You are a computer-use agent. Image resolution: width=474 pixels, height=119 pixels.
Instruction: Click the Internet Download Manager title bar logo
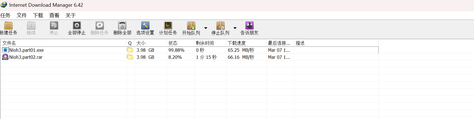(4, 5)
